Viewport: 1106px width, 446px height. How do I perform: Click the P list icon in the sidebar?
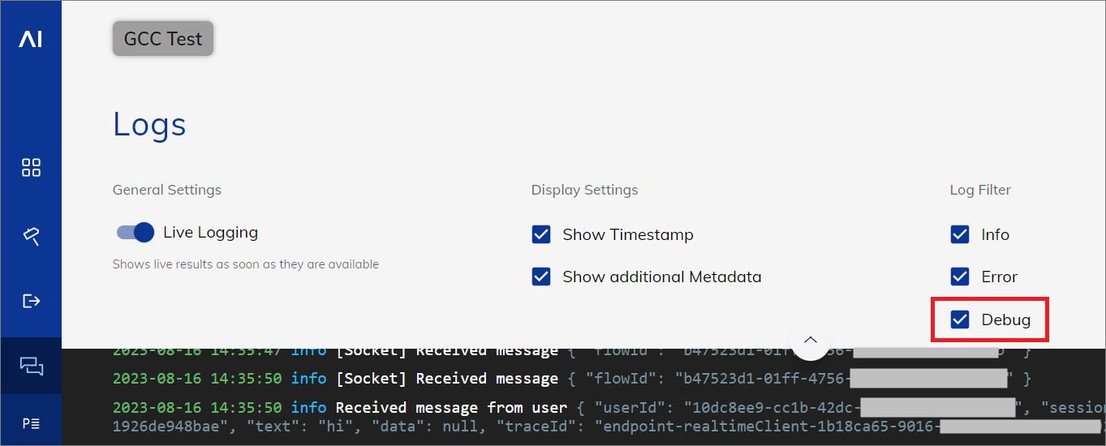coord(31,422)
